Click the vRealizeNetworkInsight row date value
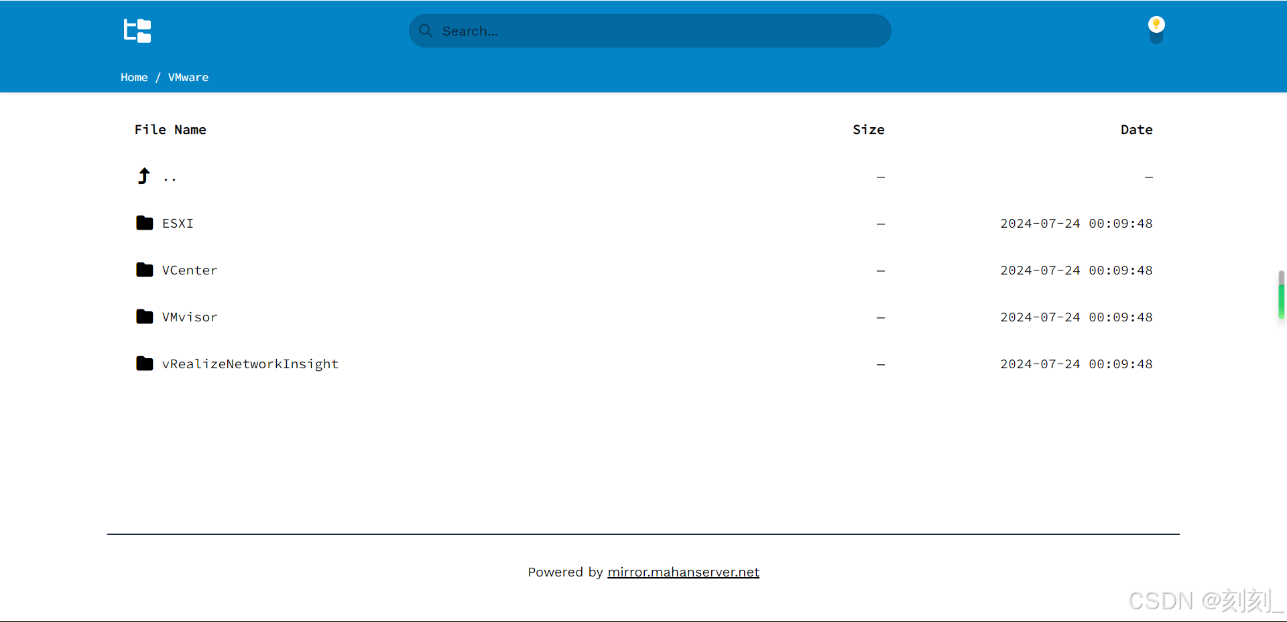The image size is (1287, 622). 1077,364
